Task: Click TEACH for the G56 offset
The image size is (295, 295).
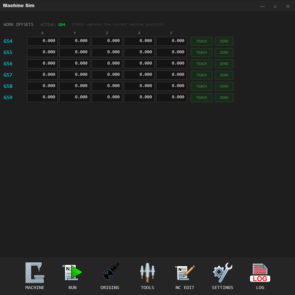Action: [x=202, y=64]
